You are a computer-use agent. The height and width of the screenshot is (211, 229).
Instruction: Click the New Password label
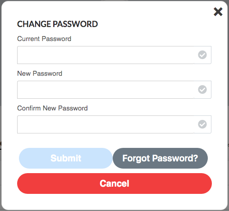pyautogui.click(x=40, y=73)
